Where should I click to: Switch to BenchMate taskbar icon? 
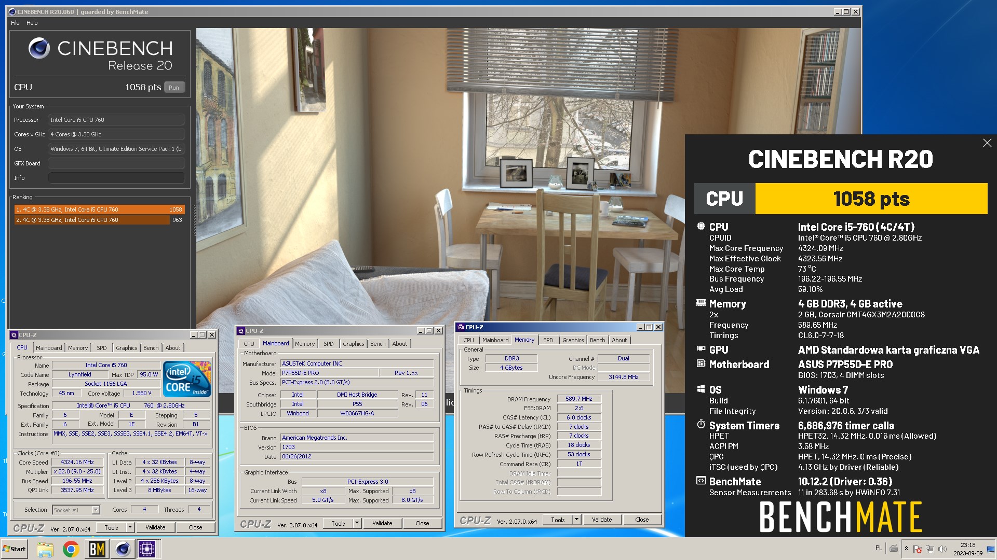[x=97, y=549]
